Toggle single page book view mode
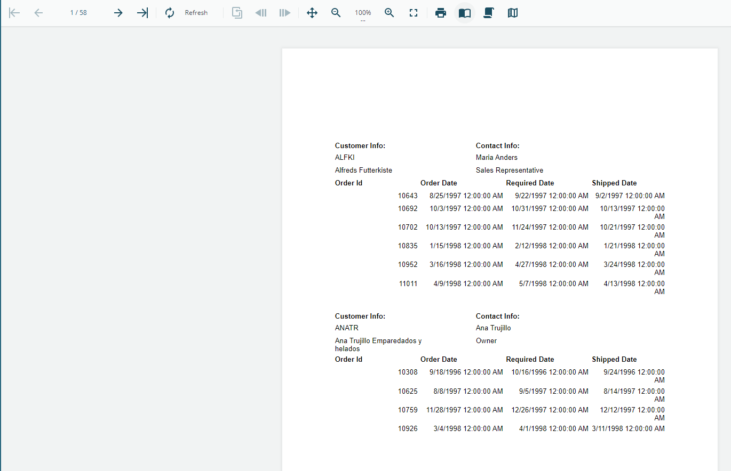 point(464,12)
